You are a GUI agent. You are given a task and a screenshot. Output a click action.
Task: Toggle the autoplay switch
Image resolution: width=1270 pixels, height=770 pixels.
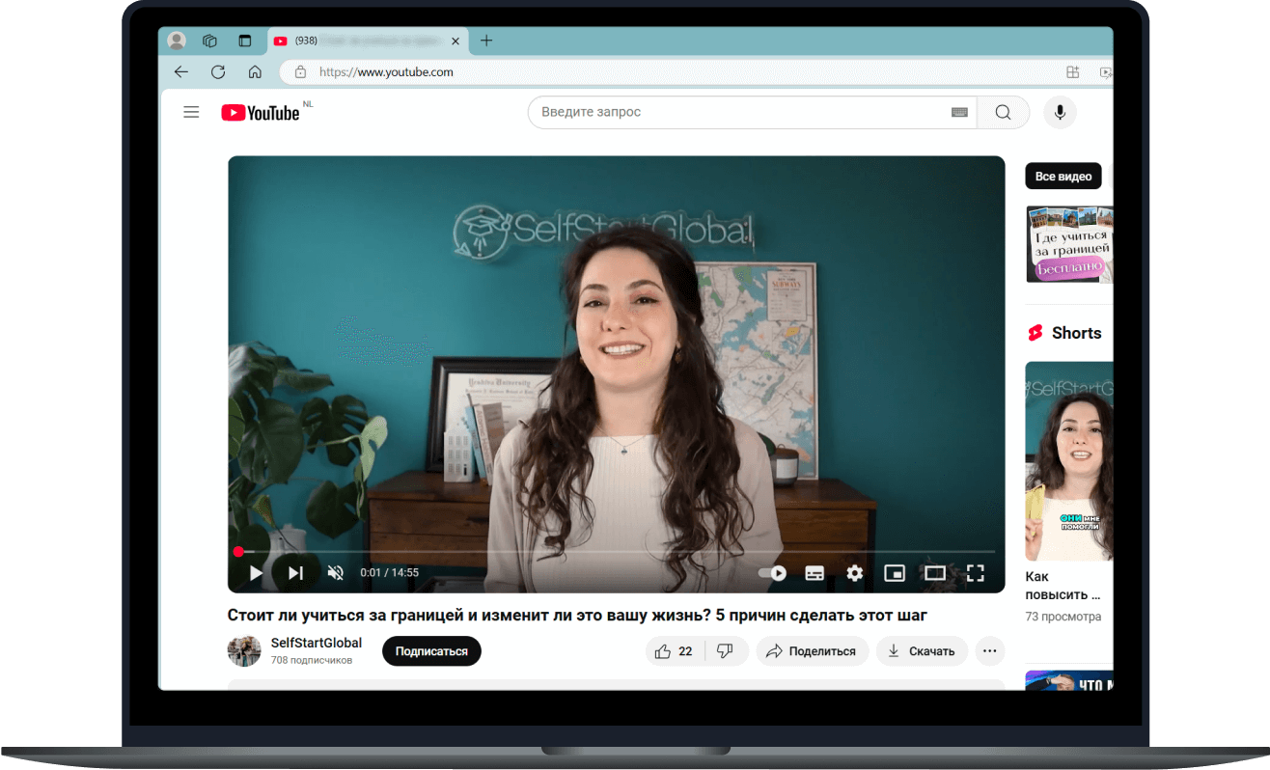[772, 573]
